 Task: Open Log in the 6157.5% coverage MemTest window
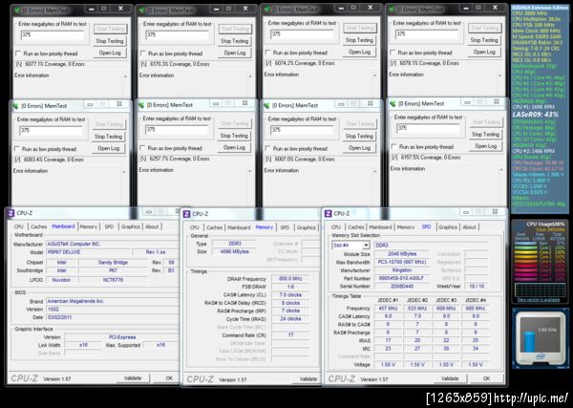point(486,146)
